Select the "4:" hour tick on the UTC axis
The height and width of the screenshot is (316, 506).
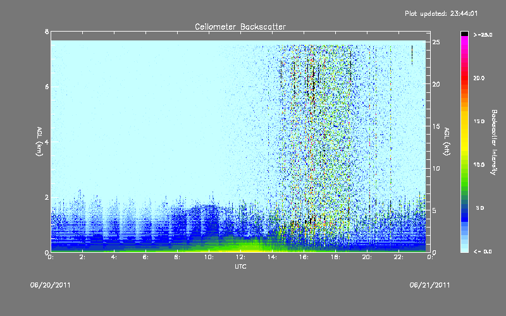(x=114, y=257)
